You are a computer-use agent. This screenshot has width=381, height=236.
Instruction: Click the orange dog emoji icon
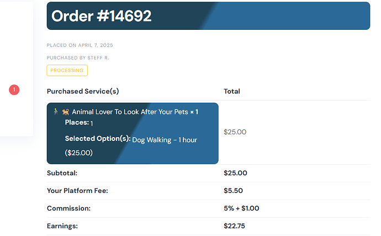pos(65,112)
